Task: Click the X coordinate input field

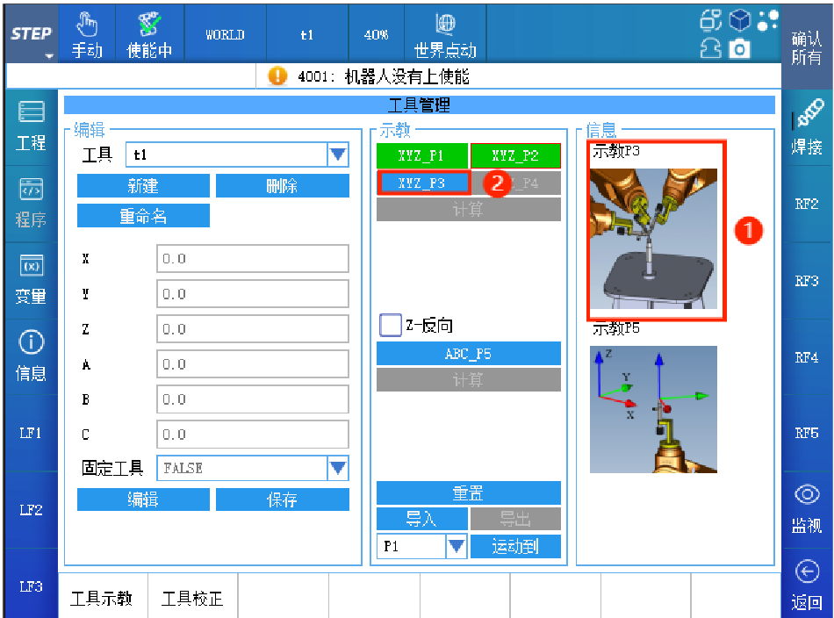Action: (x=253, y=259)
